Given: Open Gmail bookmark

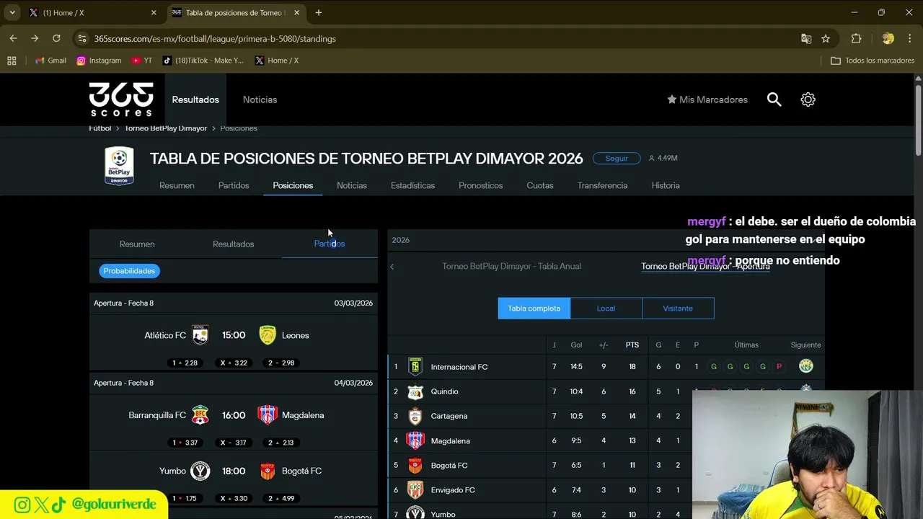Looking at the screenshot, I should [50, 61].
